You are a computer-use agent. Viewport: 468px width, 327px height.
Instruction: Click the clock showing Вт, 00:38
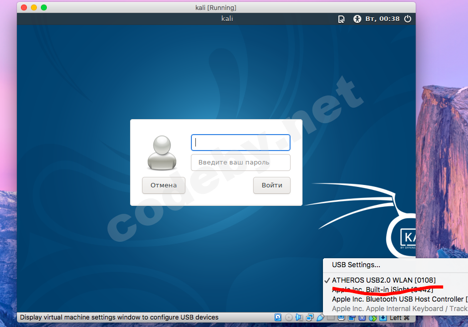(x=382, y=19)
